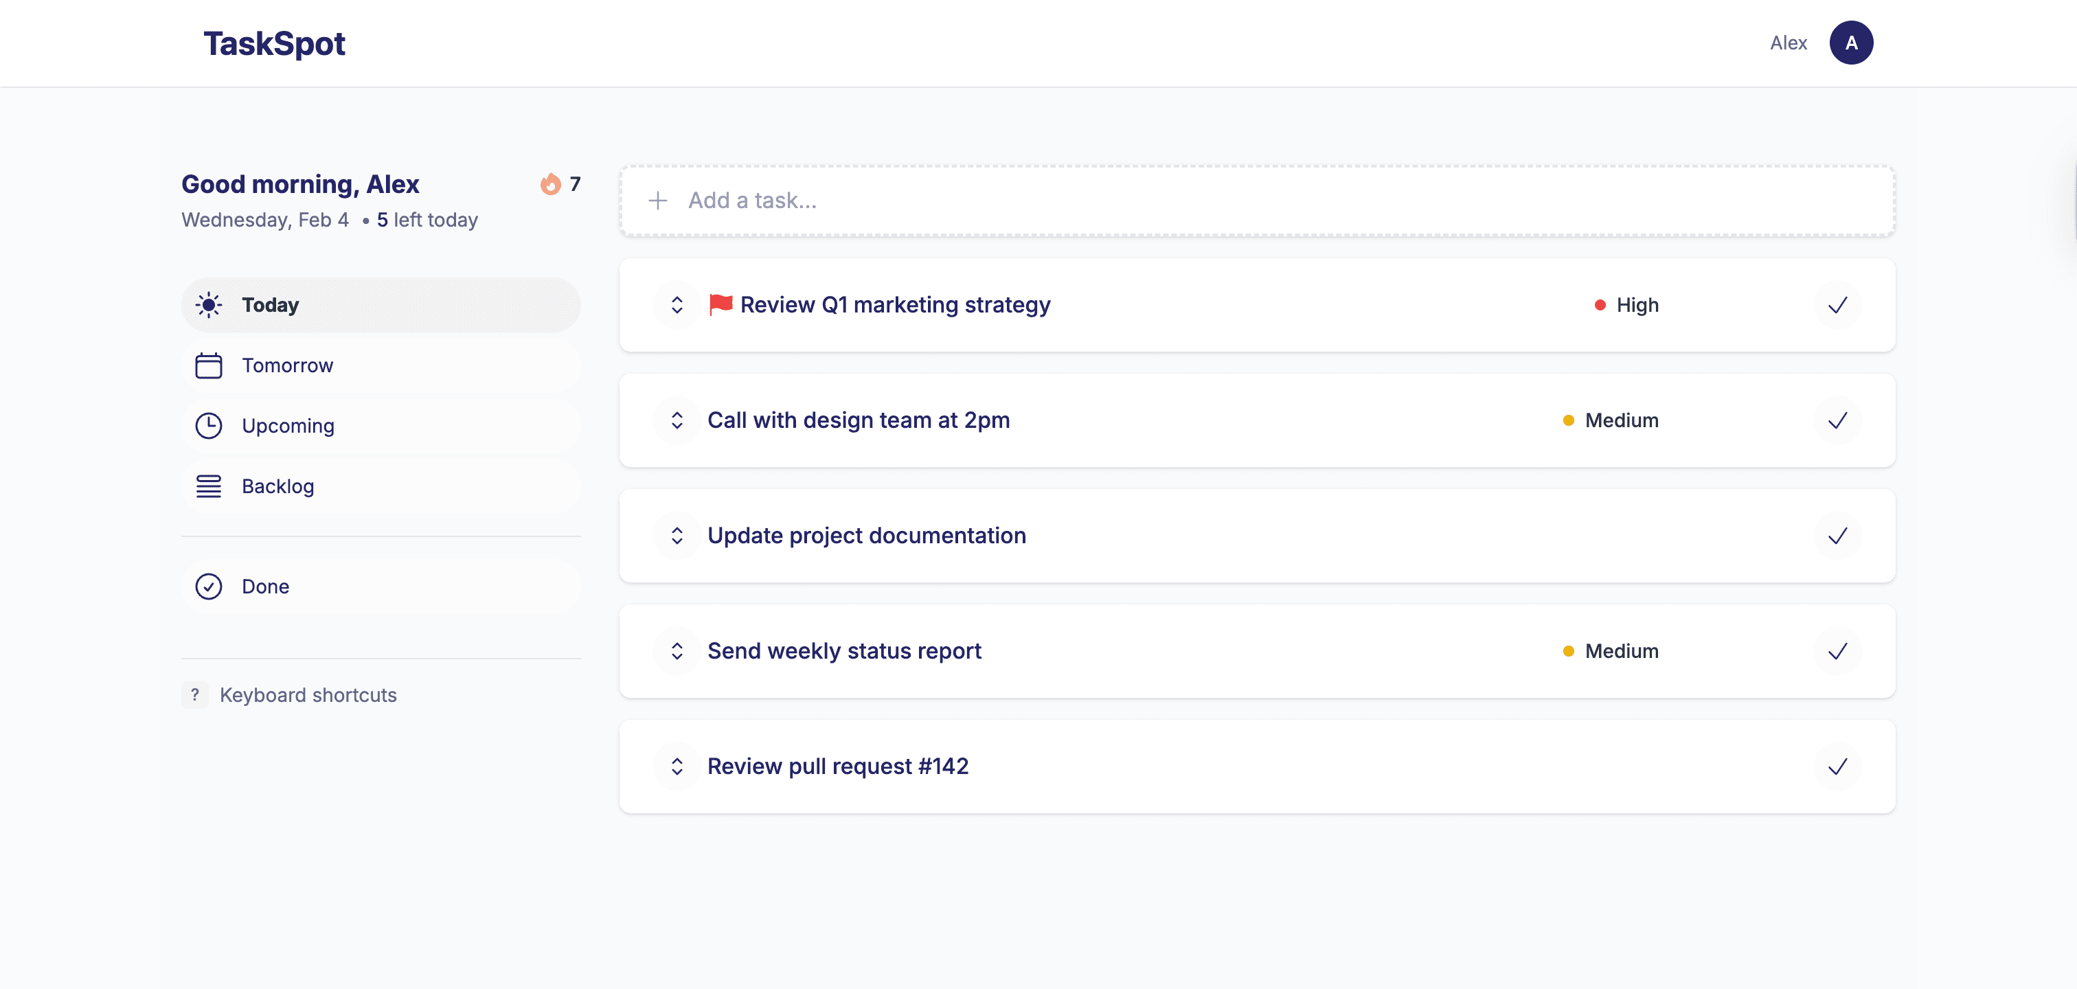Go to the Done list
Screen dimensions: 2077x989
point(265,586)
